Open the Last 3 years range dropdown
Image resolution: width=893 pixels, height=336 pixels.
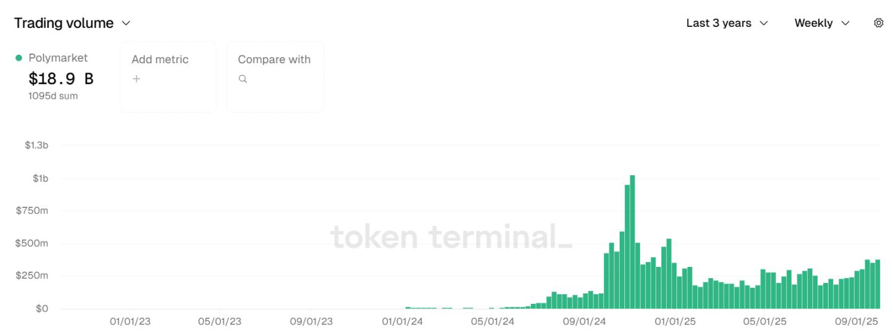[x=726, y=23]
